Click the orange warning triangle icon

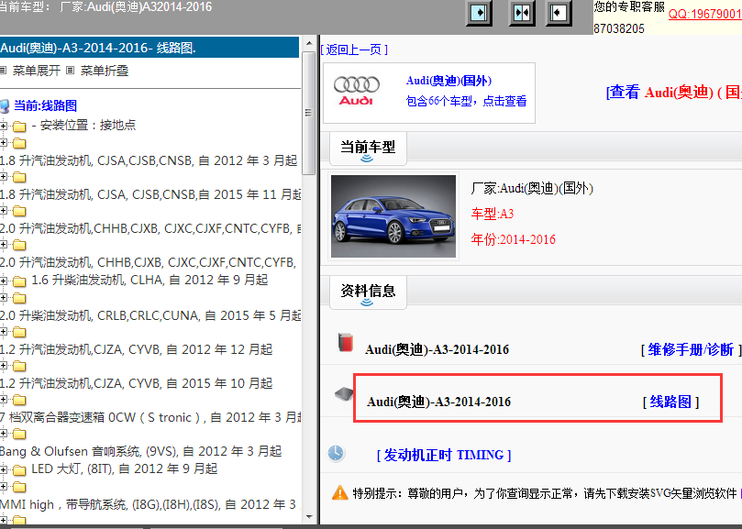click(339, 493)
